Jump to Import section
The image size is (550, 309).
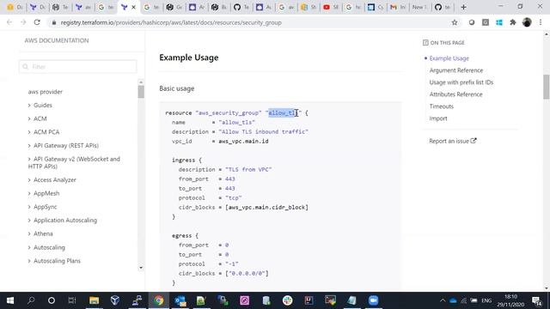[438, 118]
